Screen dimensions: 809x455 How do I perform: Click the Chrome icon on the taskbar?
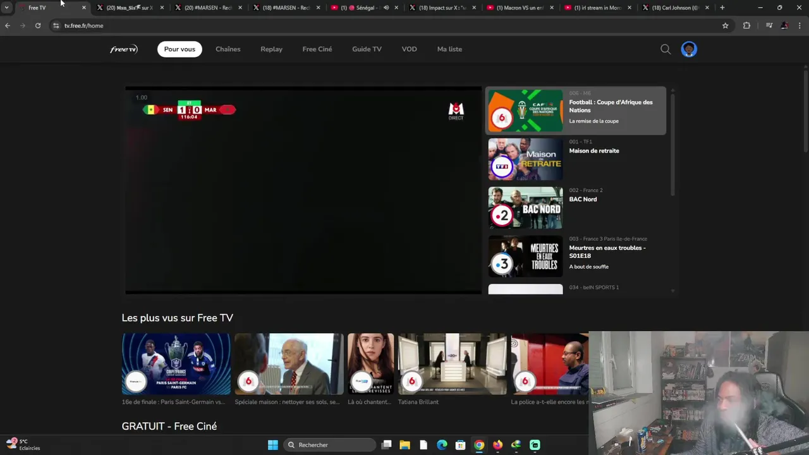[479, 445]
